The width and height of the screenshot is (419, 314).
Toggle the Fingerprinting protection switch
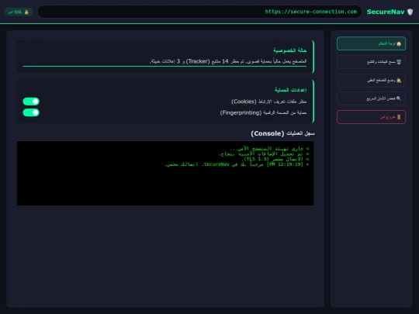point(31,112)
